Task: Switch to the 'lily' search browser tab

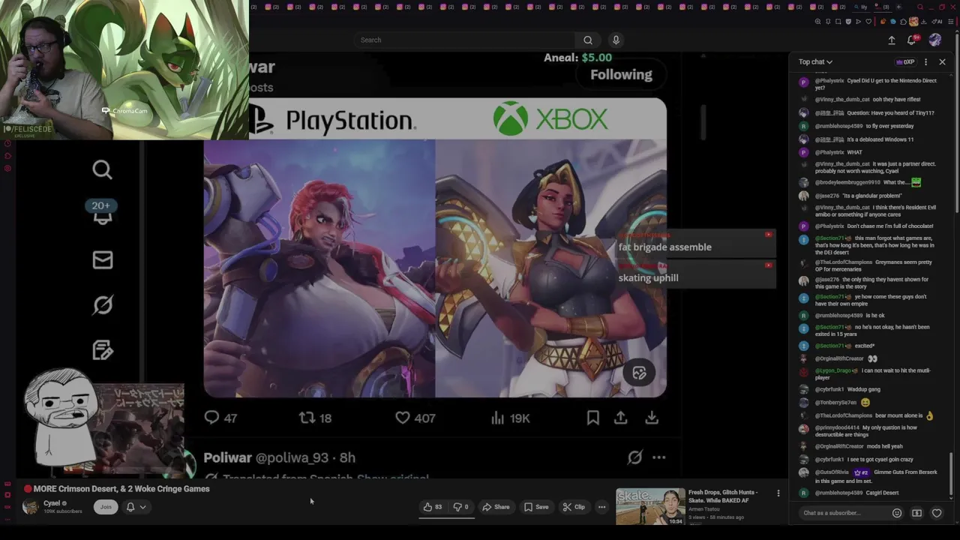Action: point(861,7)
